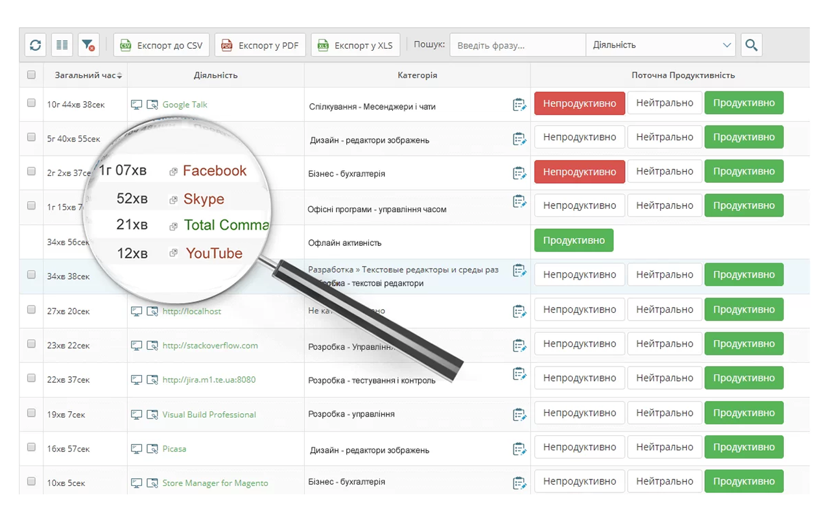This screenshot has height=519, width=830.
Task: Toggle the select-all header checkbox
Action: click(31, 75)
